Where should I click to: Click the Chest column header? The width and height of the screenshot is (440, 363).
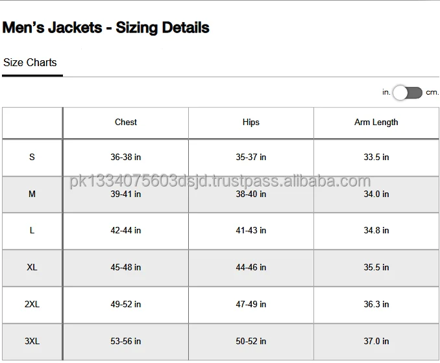[126, 123]
